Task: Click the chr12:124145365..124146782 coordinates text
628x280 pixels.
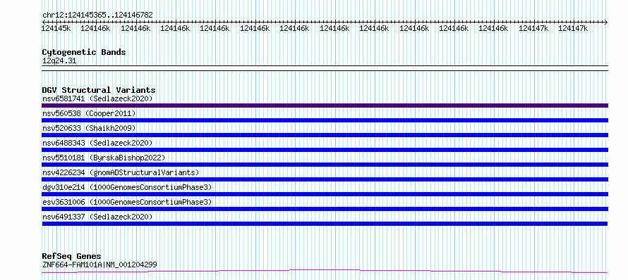Action: click(97, 15)
